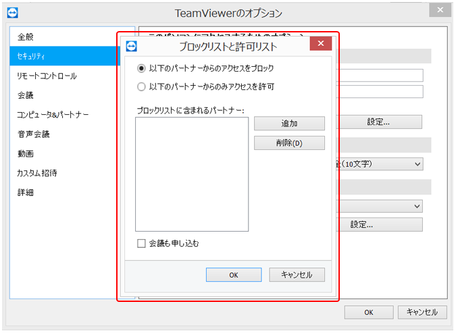Go to 音声会議 settings
This screenshot has height=333, width=456.
pos(33,134)
